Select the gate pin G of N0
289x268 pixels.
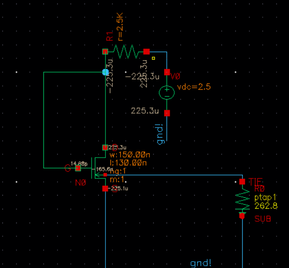point(78,168)
